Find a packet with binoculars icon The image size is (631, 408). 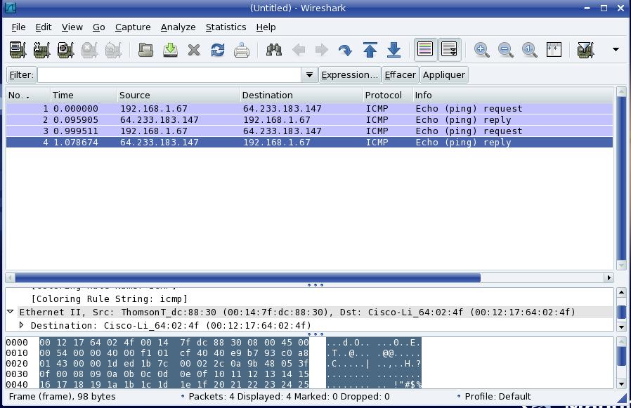click(273, 50)
